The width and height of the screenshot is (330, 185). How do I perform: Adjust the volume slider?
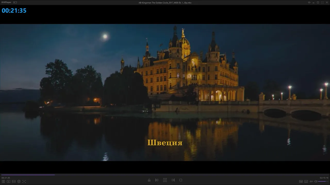coord(323,181)
